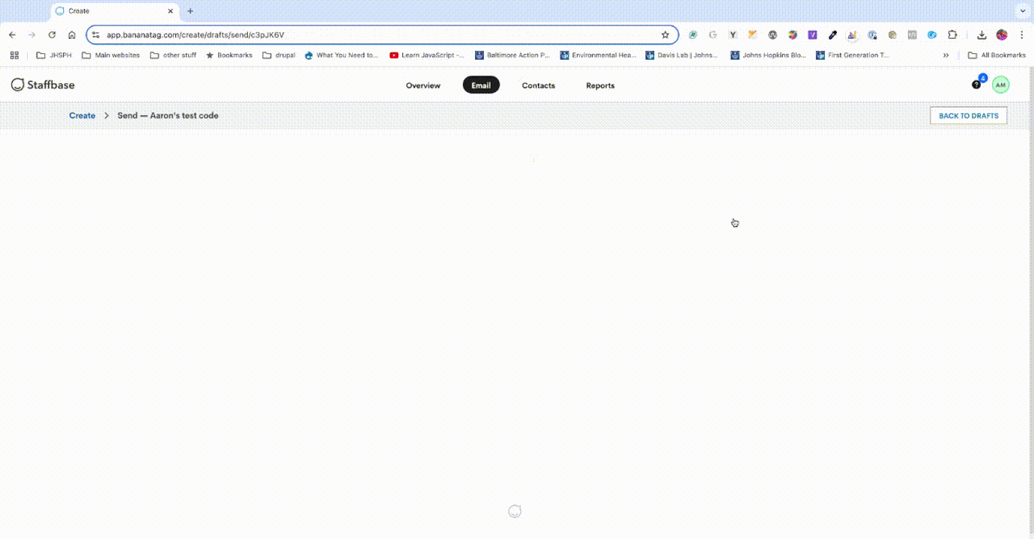Click the Create breadcrumb link
Image resolution: width=1034 pixels, height=539 pixels.
[82, 115]
